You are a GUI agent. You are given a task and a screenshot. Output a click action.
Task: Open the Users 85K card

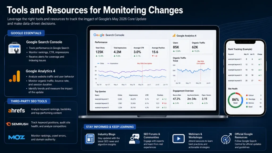(x=180, y=47)
